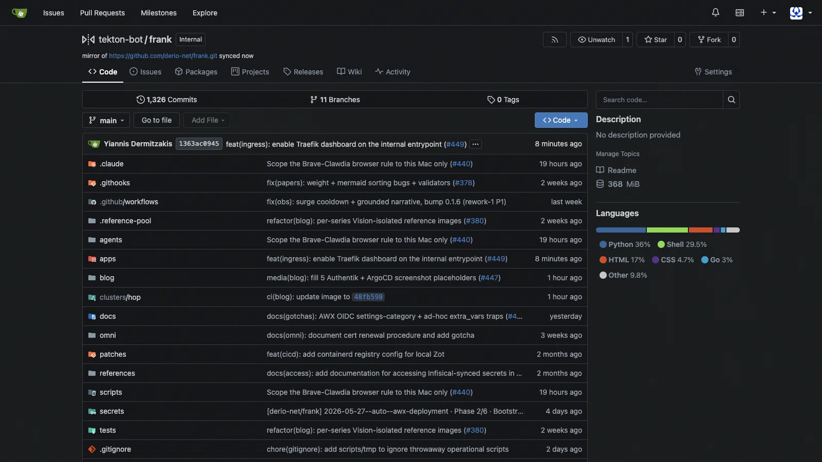Viewport: 822px width, 462px height.
Task: Click the apps folder icon
Action: click(x=92, y=259)
